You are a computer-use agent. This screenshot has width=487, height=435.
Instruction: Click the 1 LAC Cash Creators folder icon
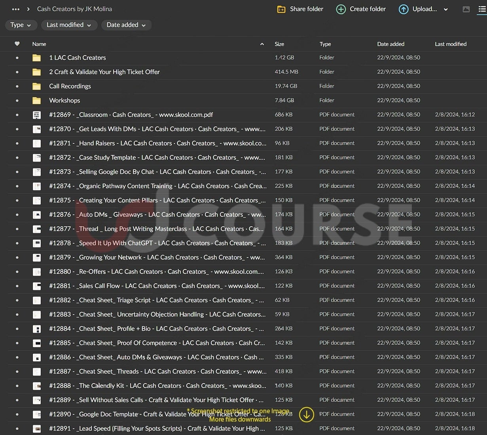pyautogui.click(x=36, y=58)
